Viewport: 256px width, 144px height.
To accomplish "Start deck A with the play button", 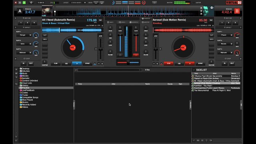I will (x=77, y=63).
